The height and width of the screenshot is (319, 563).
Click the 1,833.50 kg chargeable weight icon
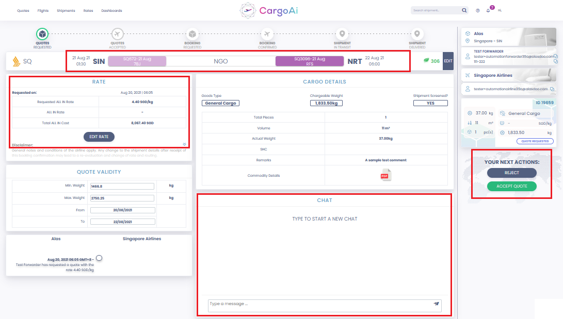502,132
